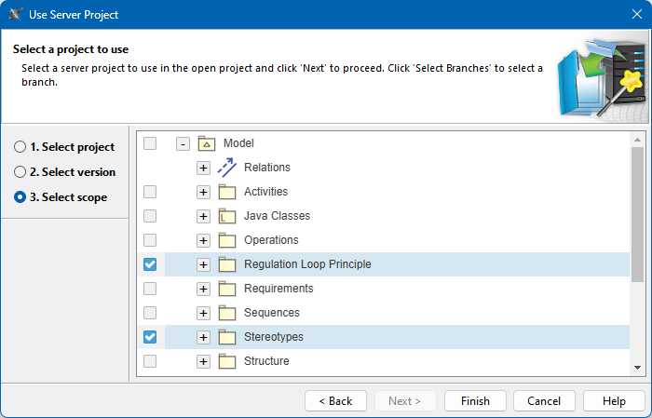Expand the Stereotypes node

pos(203,337)
